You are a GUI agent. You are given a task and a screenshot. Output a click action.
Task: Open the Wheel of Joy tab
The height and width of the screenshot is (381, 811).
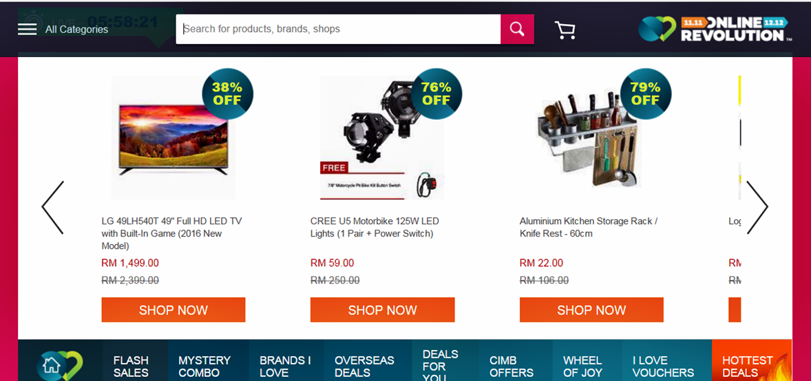point(582,366)
